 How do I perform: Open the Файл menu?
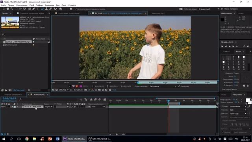click(4, 5)
